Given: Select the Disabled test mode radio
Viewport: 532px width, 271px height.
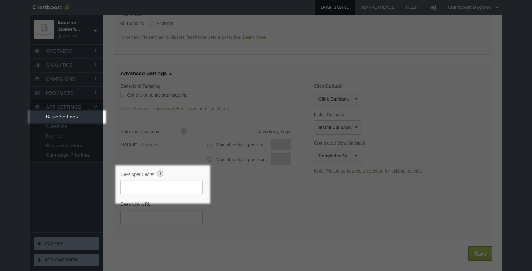Looking at the screenshot, I should pos(123,24).
